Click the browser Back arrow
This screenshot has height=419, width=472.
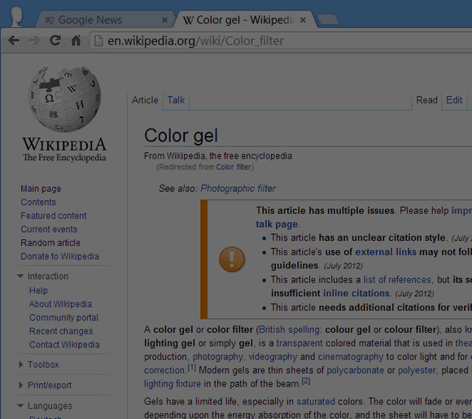(14, 41)
